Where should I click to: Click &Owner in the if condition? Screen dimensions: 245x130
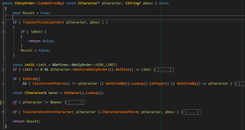[x=56, y=102]
